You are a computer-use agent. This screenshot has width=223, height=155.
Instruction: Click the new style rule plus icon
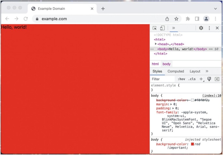tap(201, 79)
